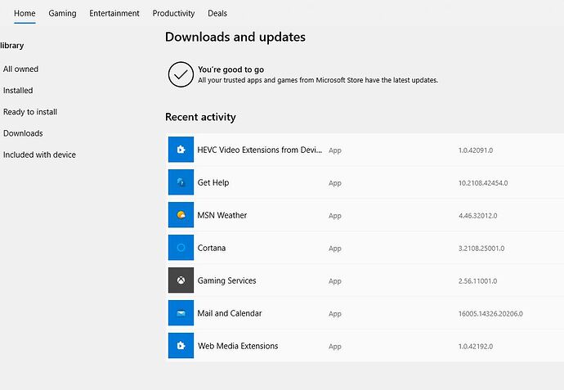
Task: Click the Get Help app icon
Action: click(x=181, y=182)
